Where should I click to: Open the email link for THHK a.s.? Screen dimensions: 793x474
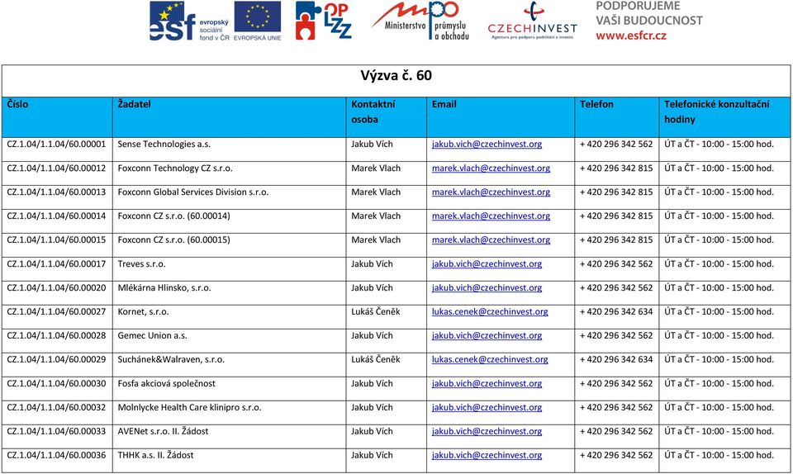487,455
